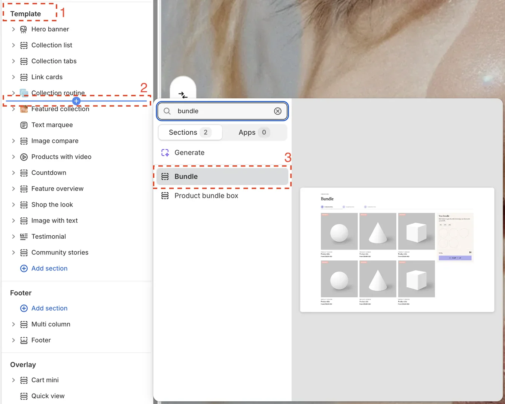Click the Testimonial section icon
The width and height of the screenshot is (505, 404).
click(24, 236)
